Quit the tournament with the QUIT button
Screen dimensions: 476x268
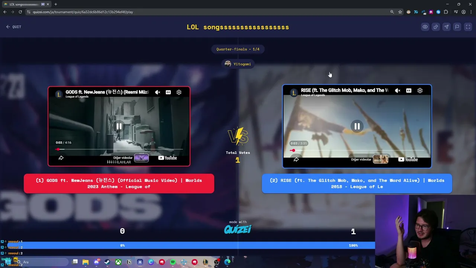[x=14, y=27]
